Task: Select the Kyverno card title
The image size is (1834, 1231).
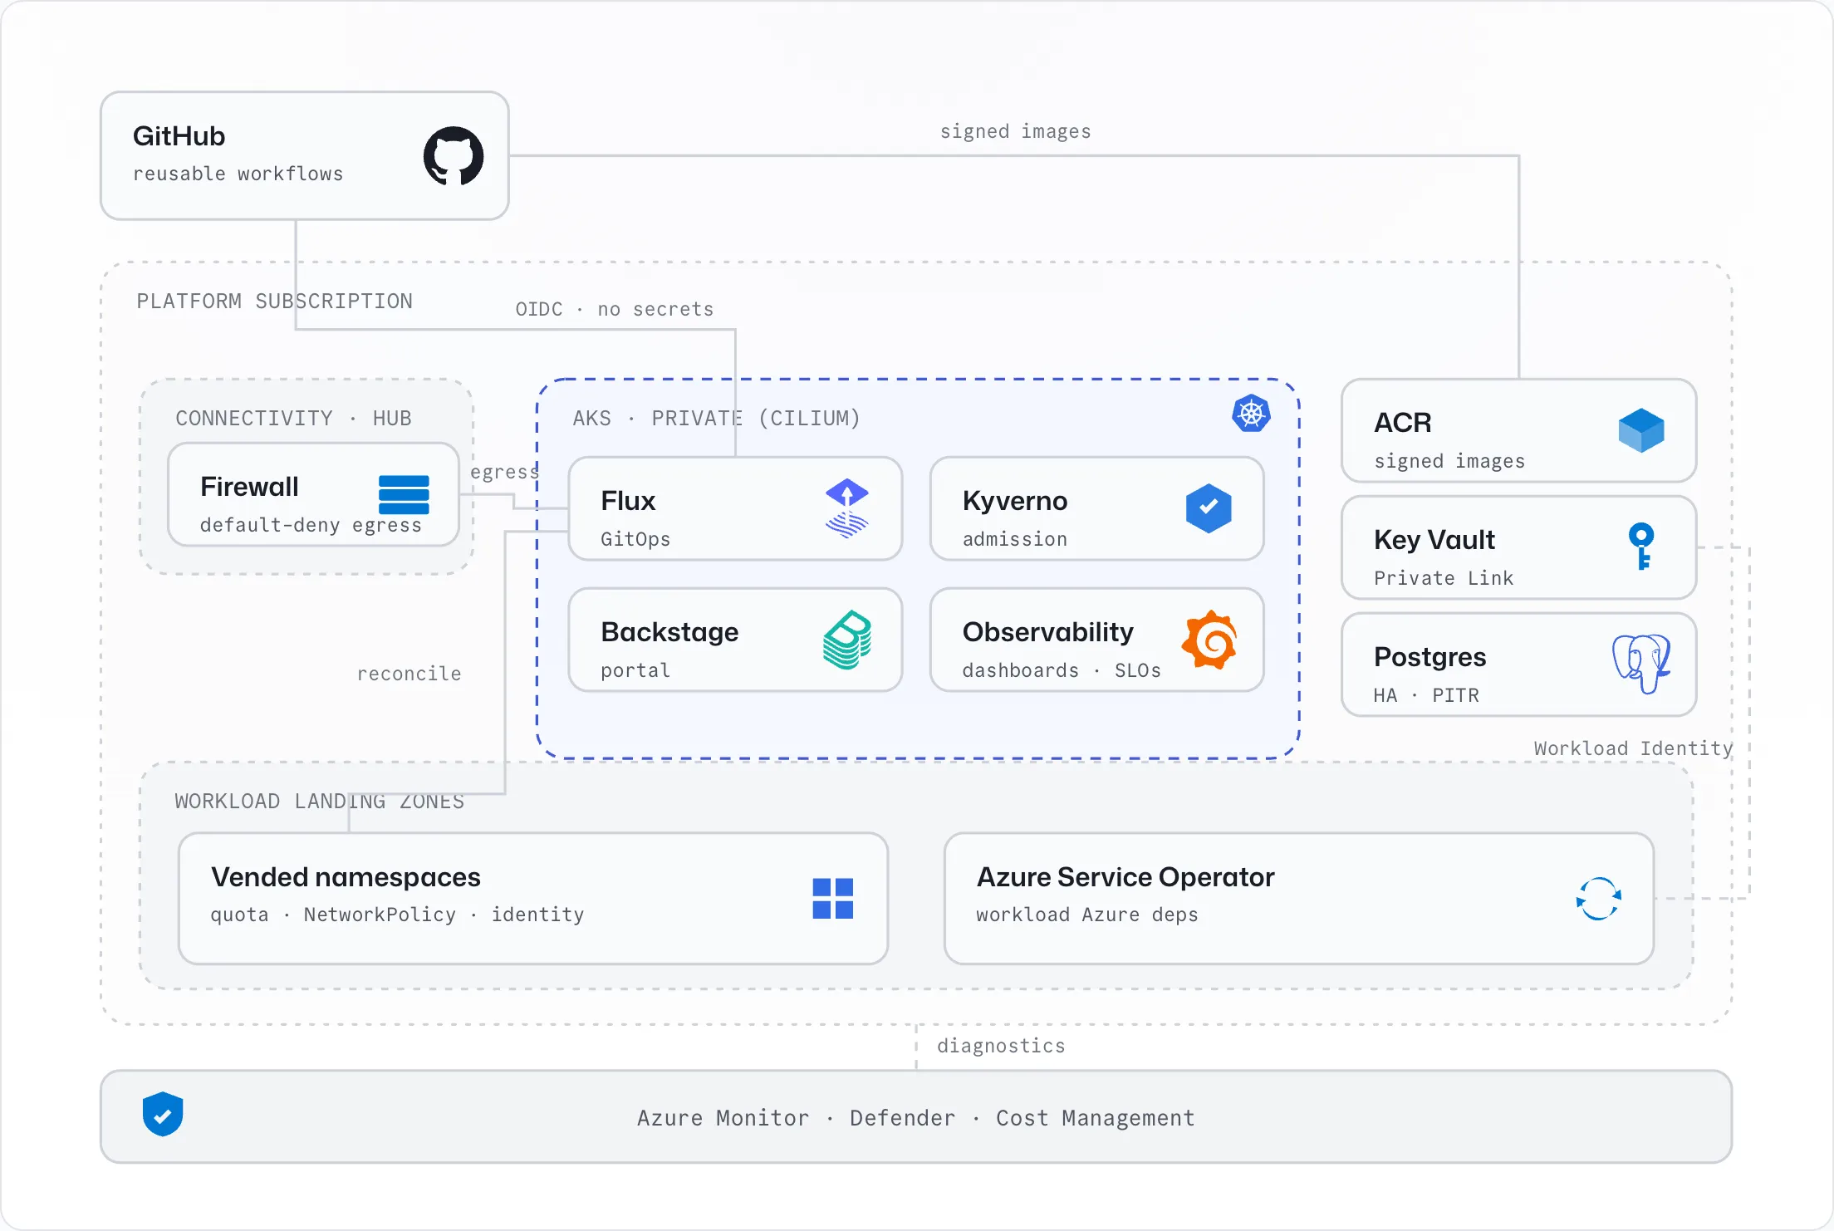Action: (1015, 501)
